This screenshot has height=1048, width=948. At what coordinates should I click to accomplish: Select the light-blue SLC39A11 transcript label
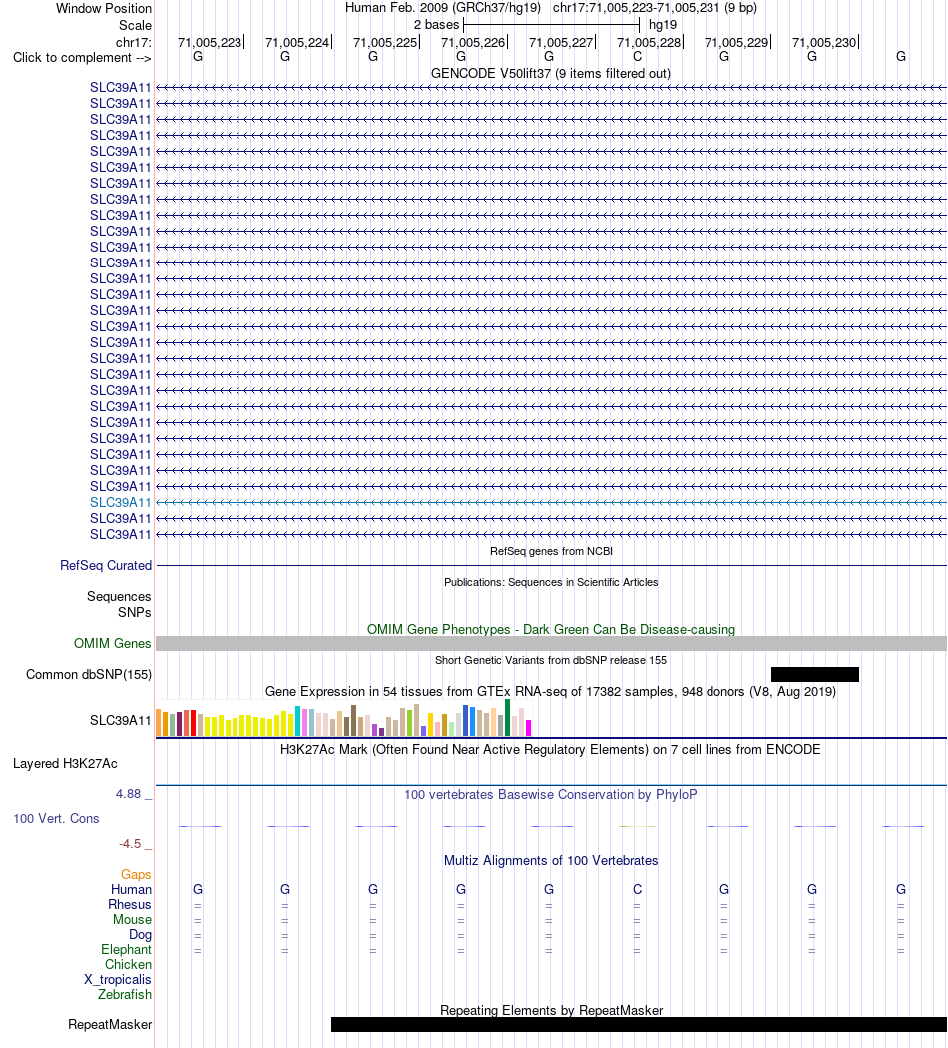[x=121, y=503]
